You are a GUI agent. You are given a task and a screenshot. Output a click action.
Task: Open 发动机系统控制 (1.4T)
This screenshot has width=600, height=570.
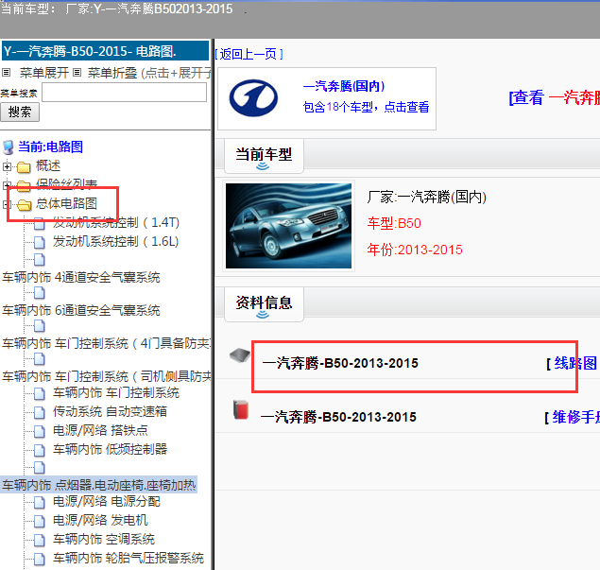coord(116,222)
